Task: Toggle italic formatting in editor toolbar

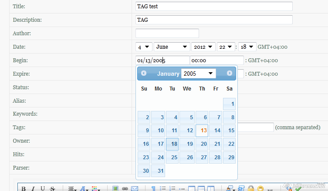Action: pyautogui.click(x=33, y=188)
